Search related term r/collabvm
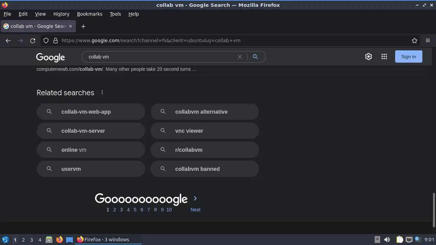The height and width of the screenshot is (245, 436). pos(205,150)
